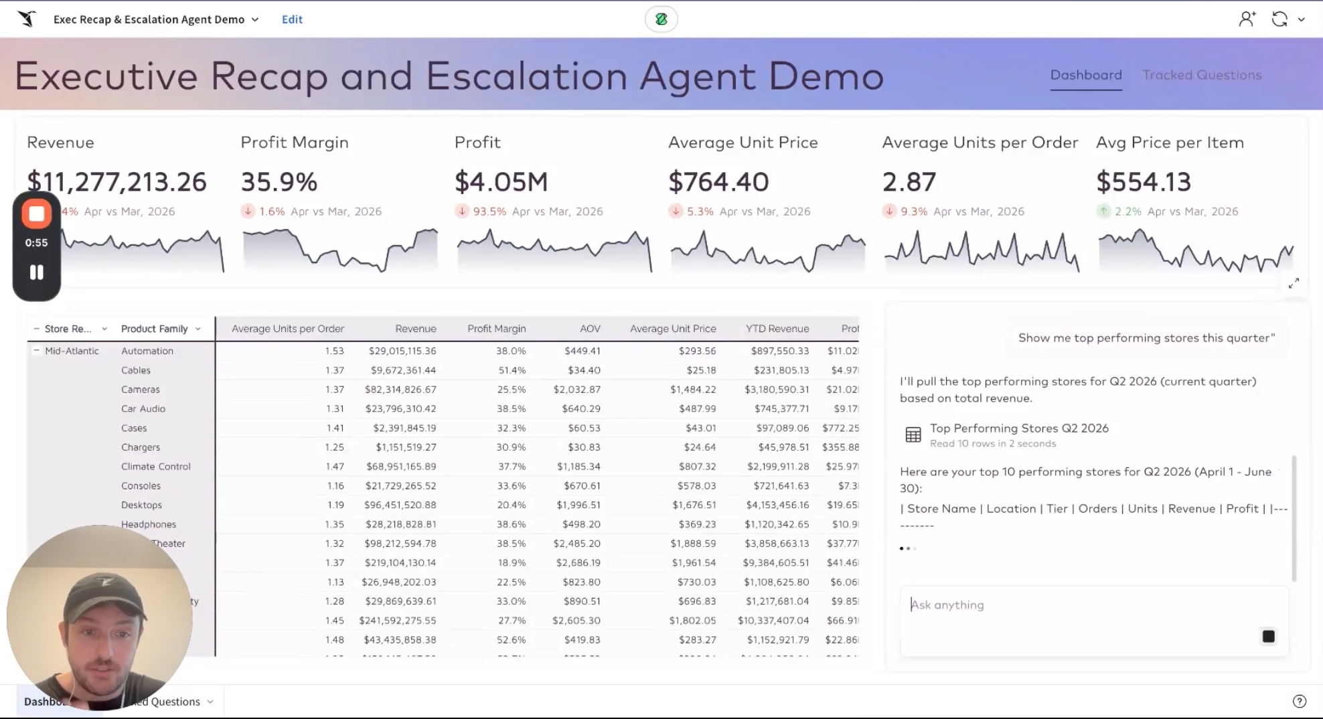Click the chat panel scrollbar
Image resolution: width=1323 pixels, height=719 pixels.
1294,519
